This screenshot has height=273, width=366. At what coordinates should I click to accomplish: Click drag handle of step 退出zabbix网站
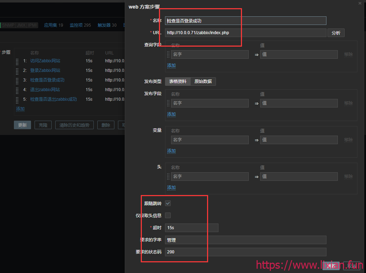(17, 90)
